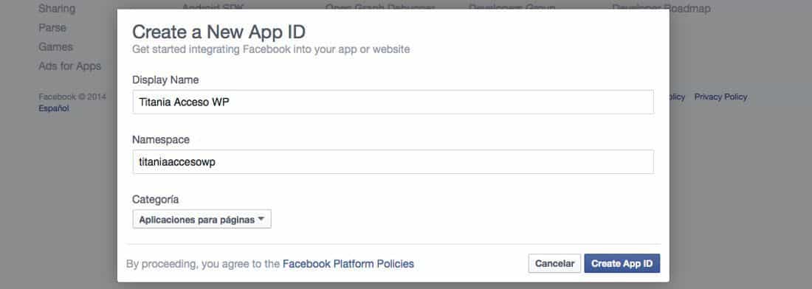Viewport: 812px width, 289px height.
Task: Visit the Games link
Action: (55, 46)
